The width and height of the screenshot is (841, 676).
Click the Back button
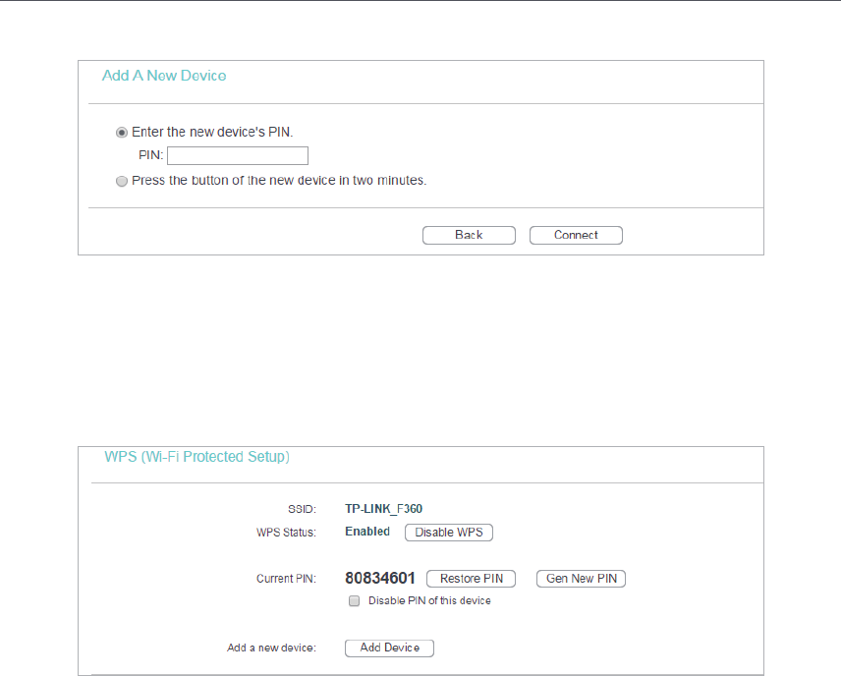point(469,235)
